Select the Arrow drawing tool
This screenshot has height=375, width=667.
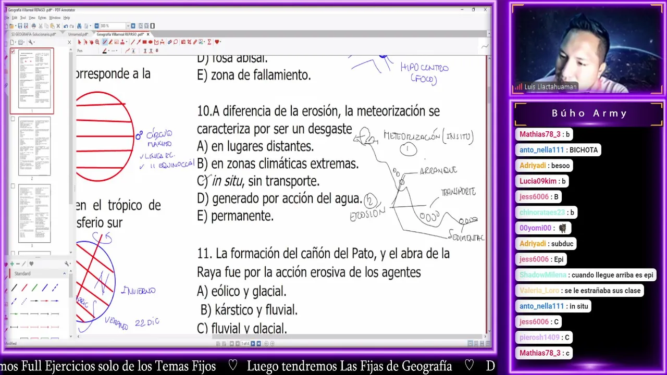pos(139,42)
